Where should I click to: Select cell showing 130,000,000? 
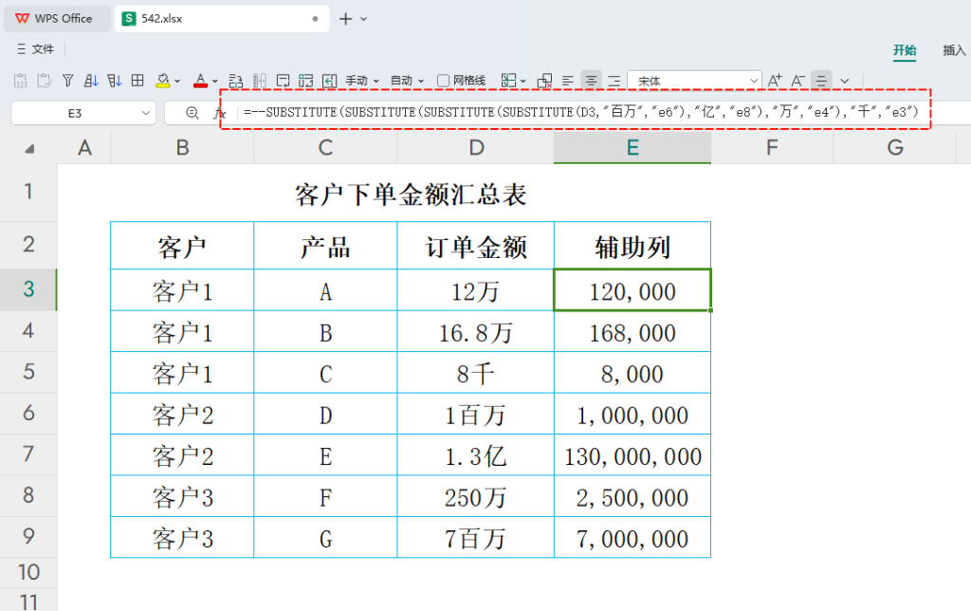coord(632,454)
